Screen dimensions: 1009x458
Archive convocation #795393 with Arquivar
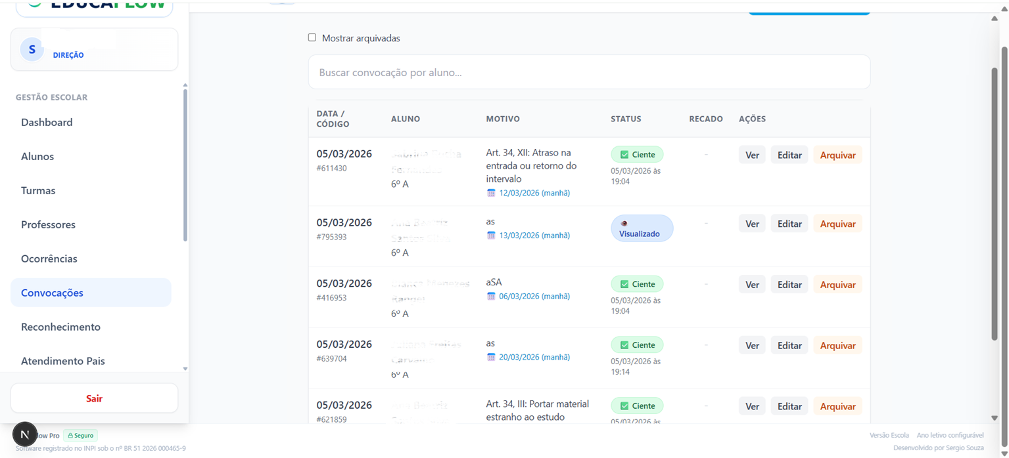[x=837, y=224]
